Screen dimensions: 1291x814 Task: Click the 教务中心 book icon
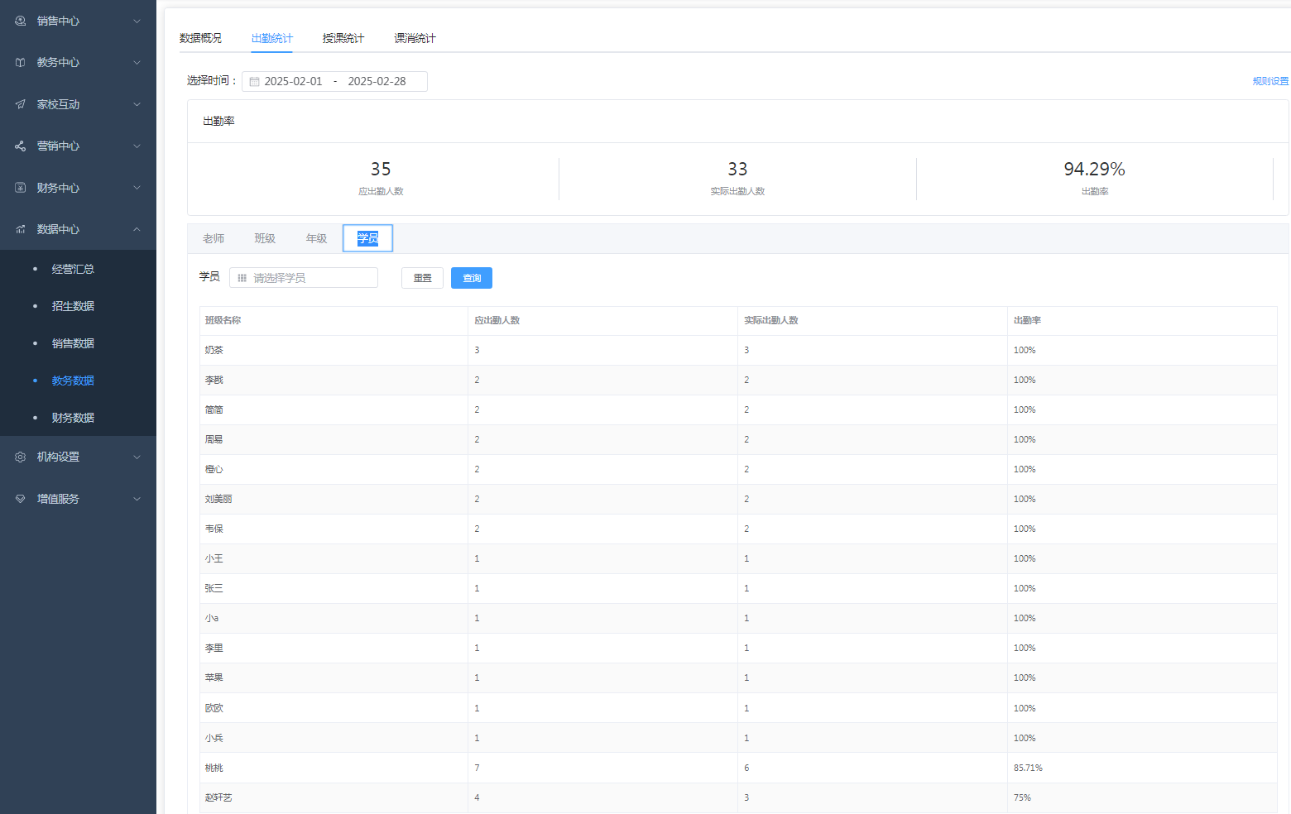[21, 62]
